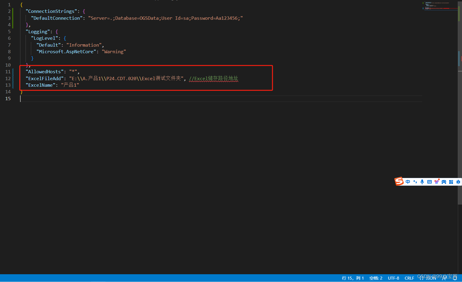Select file encoding 'UTF-8' in status bar

tap(393, 278)
